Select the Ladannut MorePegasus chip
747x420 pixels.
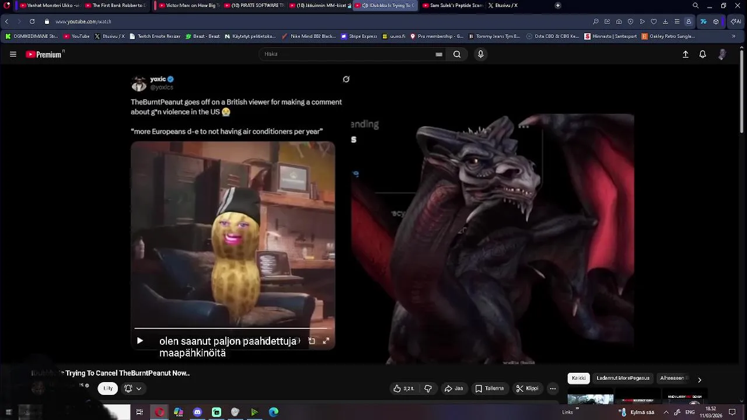[x=623, y=378]
